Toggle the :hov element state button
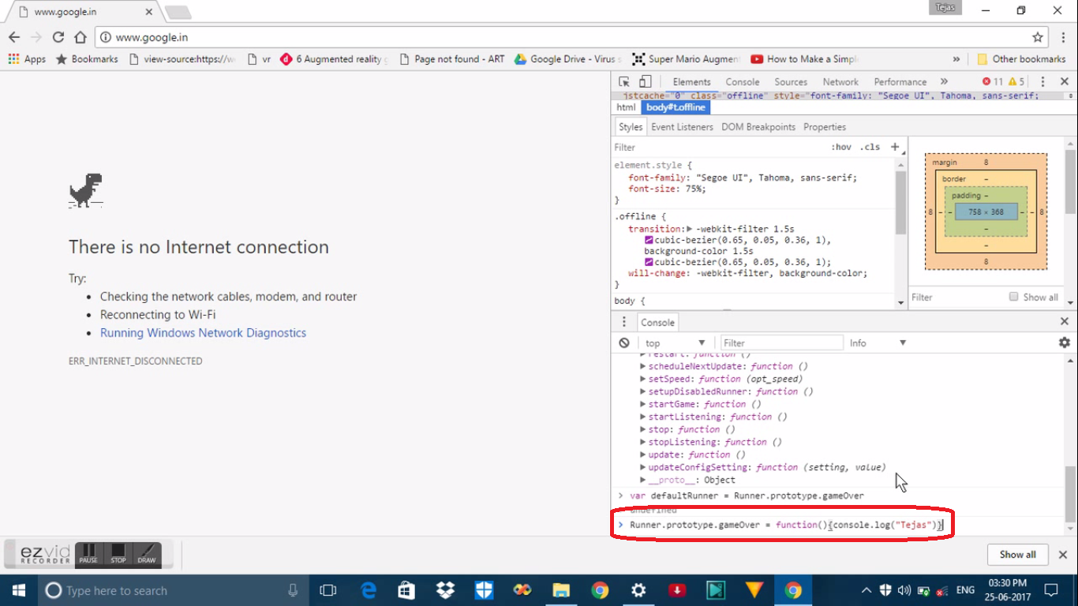This screenshot has height=606, width=1078. coord(841,147)
